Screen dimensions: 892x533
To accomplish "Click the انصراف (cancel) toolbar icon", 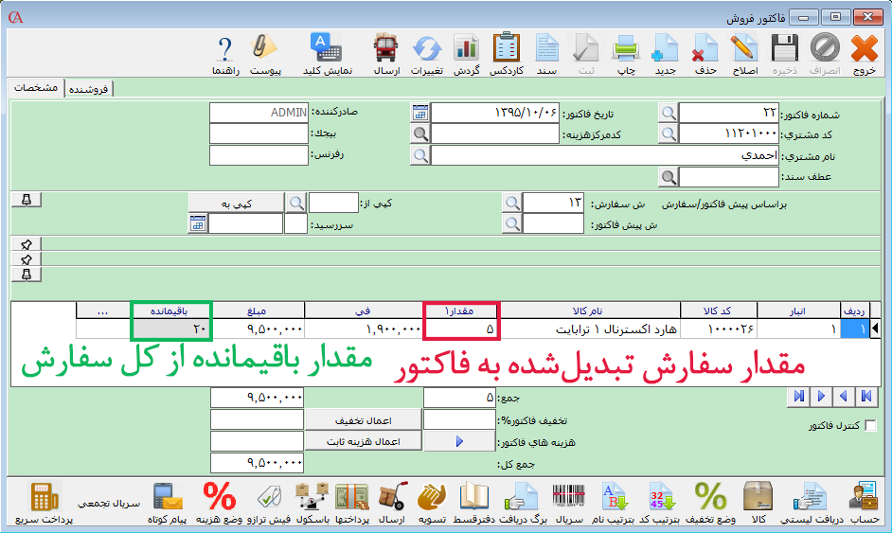I will click(x=825, y=48).
